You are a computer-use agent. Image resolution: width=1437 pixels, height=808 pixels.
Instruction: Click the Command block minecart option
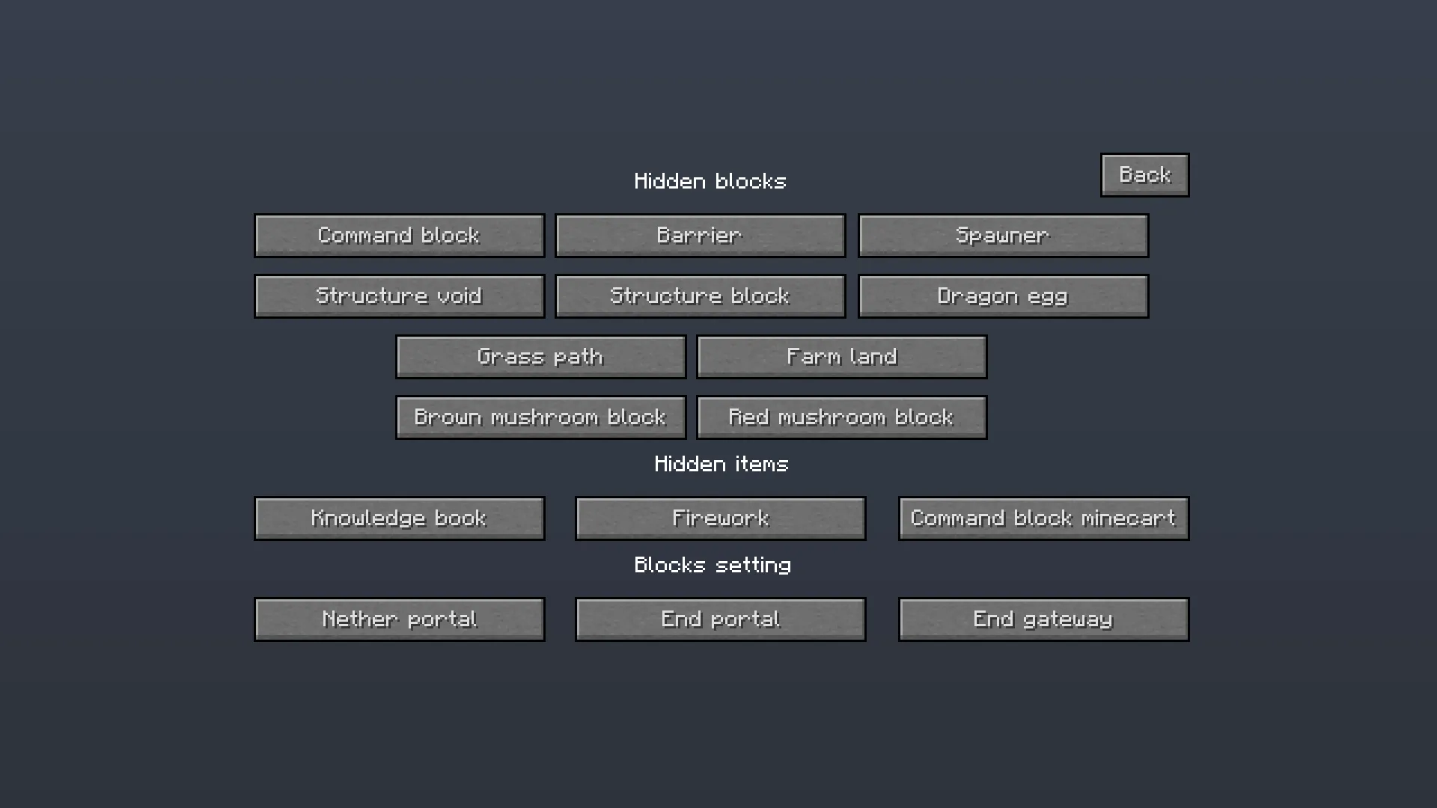pyautogui.click(x=1043, y=518)
